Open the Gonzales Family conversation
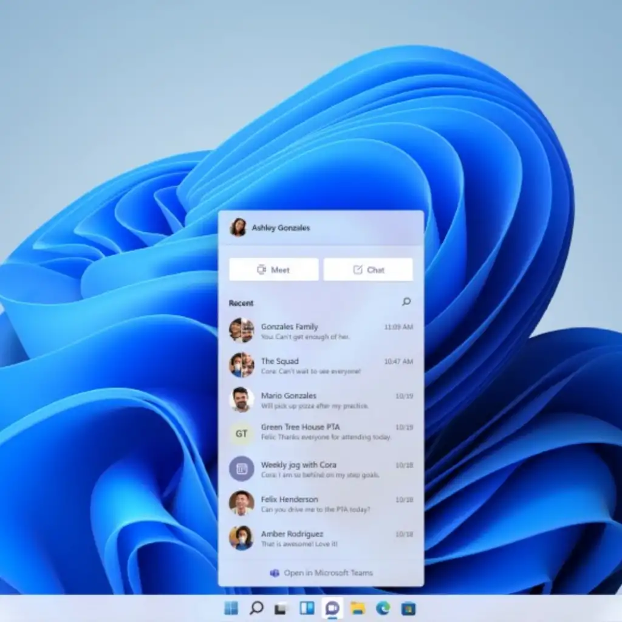Image resolution: width=622 pixels, height=622 pixels. click(x=321, y=331)
